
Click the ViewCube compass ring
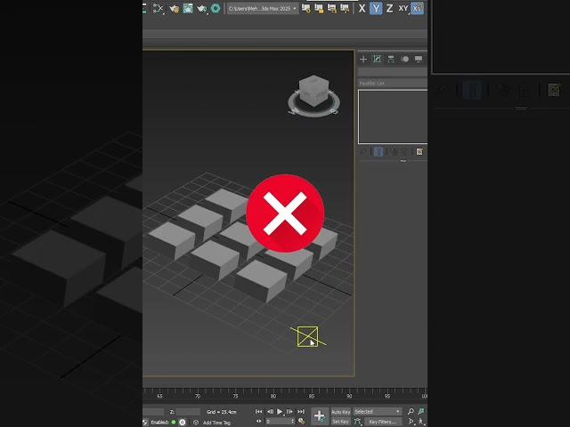pos(314,110)
